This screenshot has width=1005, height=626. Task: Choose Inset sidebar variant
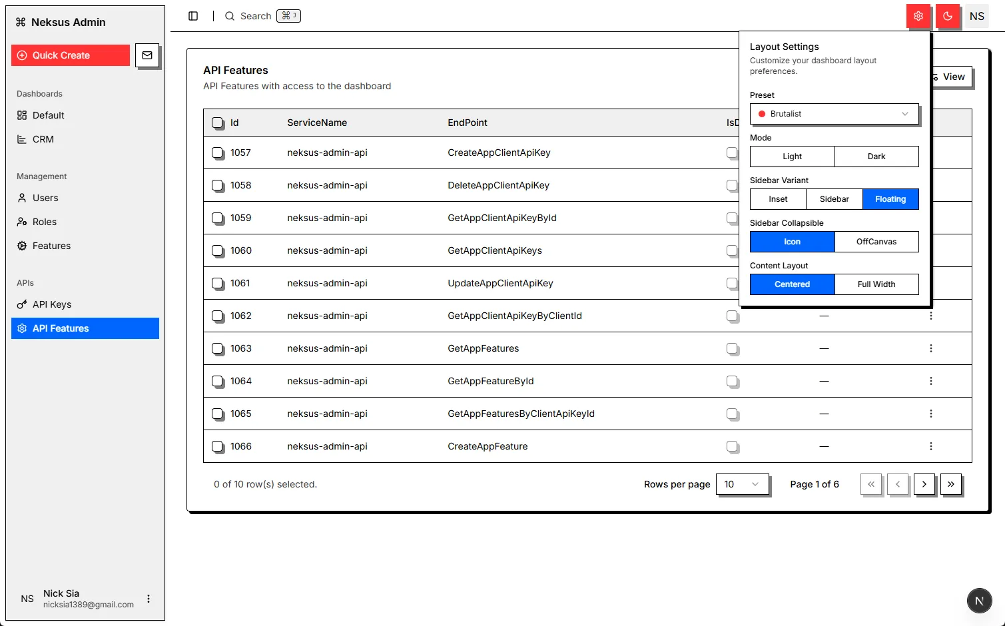778,199
